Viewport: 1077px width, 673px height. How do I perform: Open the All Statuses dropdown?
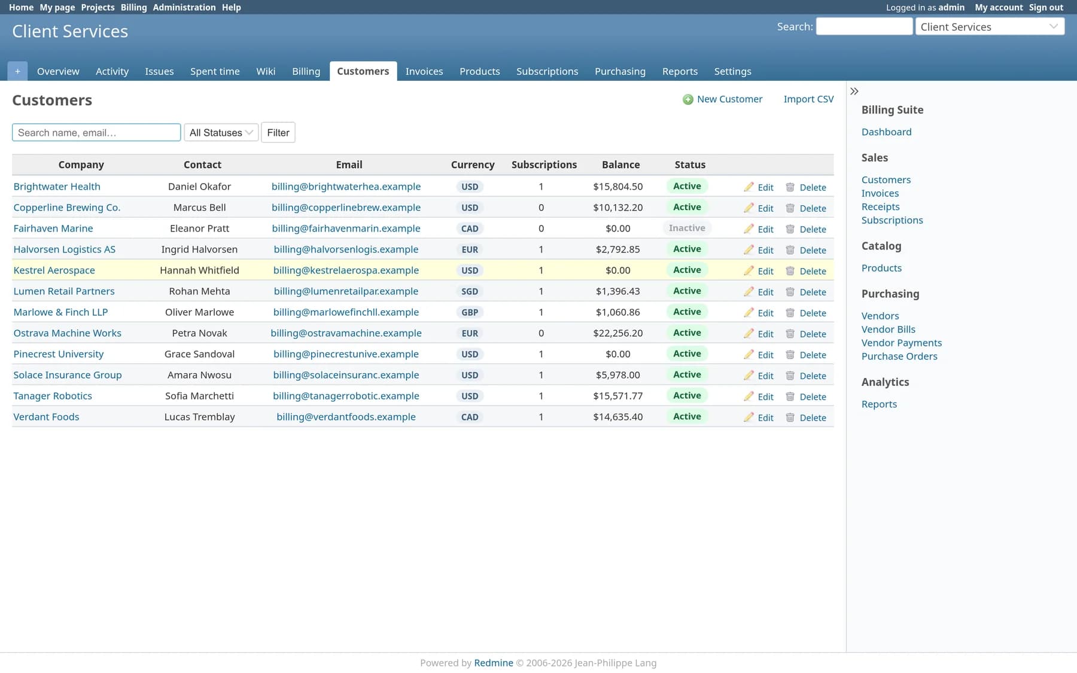[221, 133]
